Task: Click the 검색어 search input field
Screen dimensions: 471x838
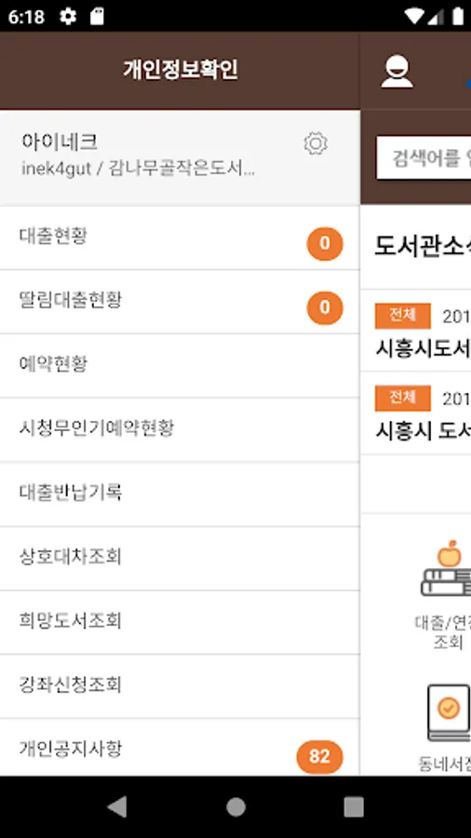Action: 424,157
